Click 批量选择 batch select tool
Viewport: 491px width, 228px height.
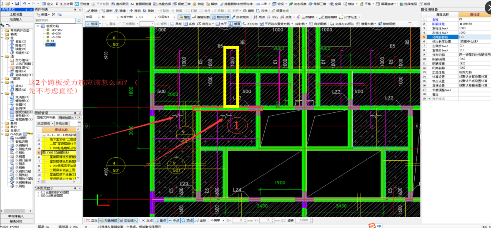[x=162, y=4]
